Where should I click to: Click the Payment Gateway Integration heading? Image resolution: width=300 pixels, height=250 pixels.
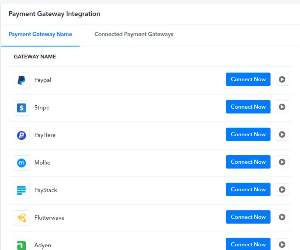coord(54,14)
